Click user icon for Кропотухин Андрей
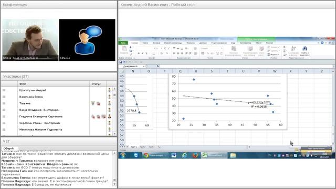This screenshot has width=336, height=189. (x=109, y=90)
